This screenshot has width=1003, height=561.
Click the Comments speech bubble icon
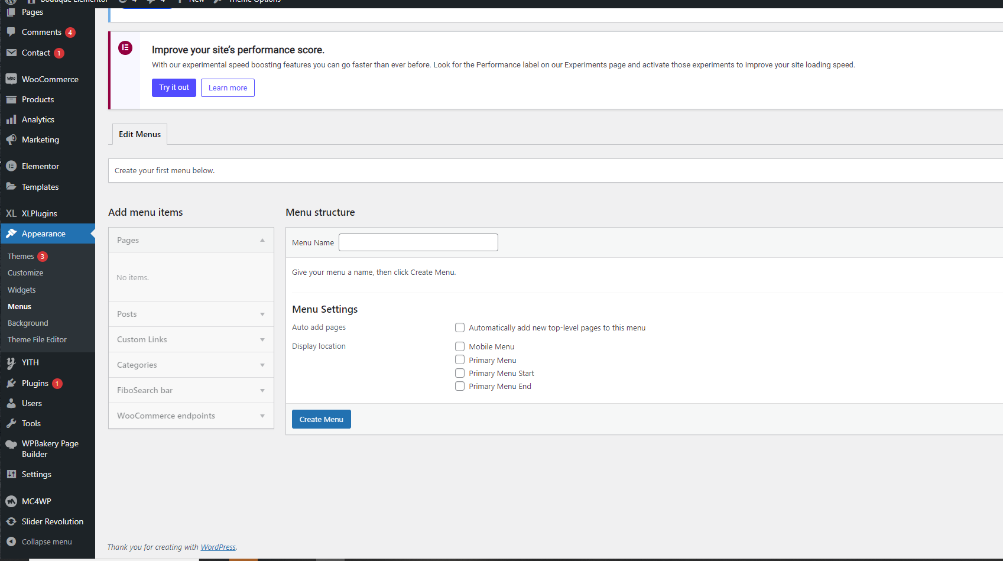[x=11, y=32]
